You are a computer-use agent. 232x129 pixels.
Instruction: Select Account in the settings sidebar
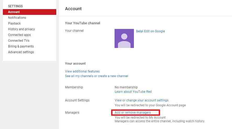coord(14,12)
